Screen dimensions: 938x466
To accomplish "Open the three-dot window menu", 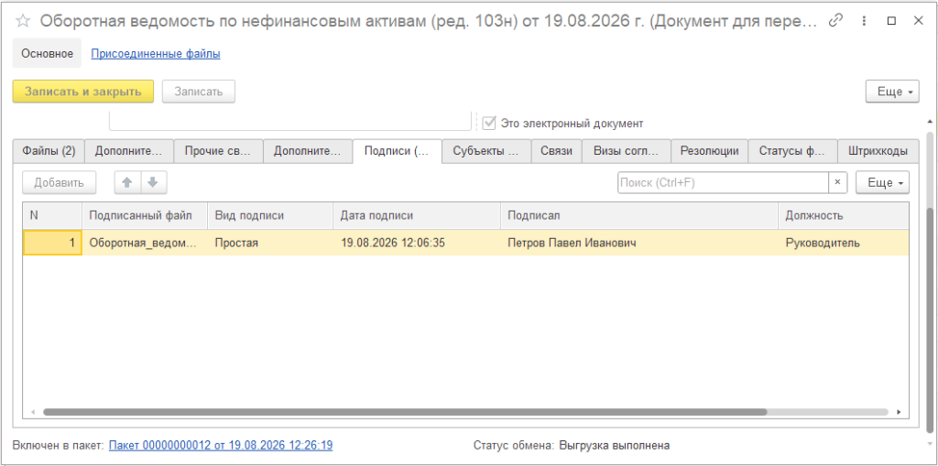I will coord(864,21).
